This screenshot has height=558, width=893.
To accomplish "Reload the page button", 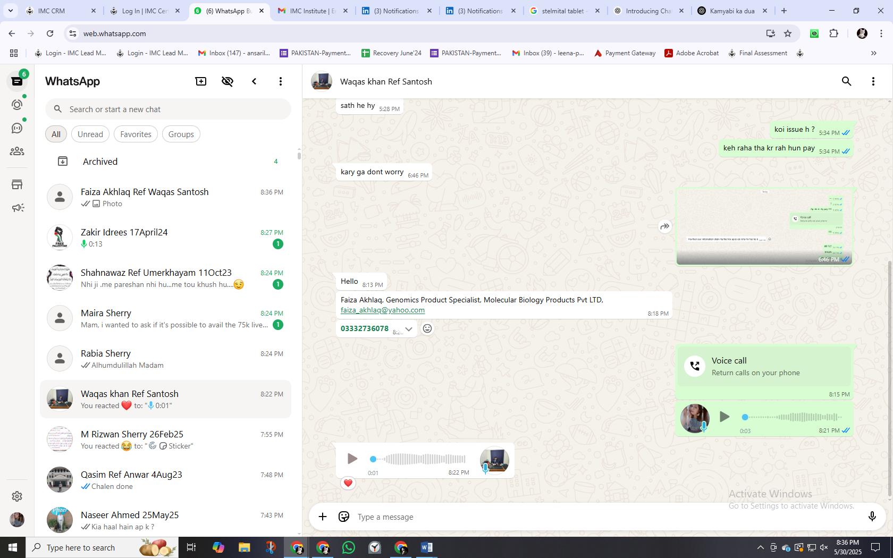I will tap(50, 33).
